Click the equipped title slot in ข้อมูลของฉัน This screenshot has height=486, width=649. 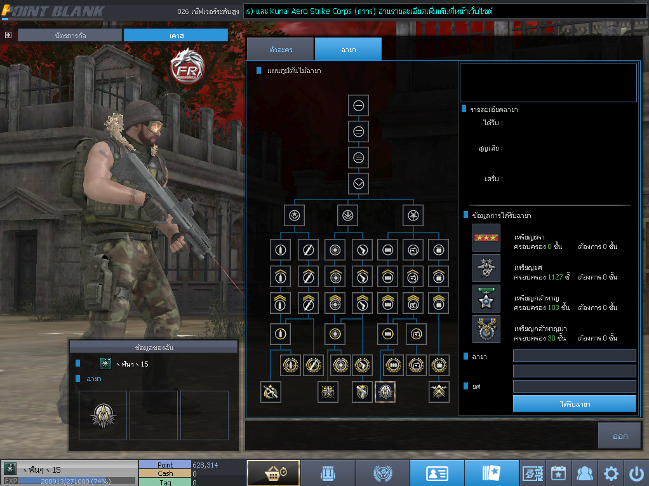point(103,415)
